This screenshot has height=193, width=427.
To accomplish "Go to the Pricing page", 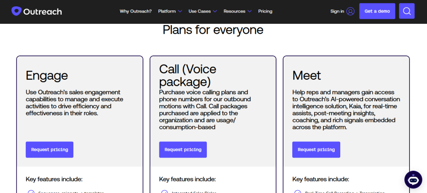I will coord(265,11).
